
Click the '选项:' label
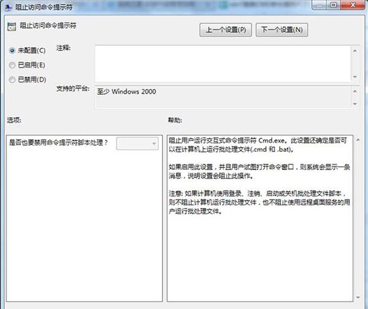[14, 120]
